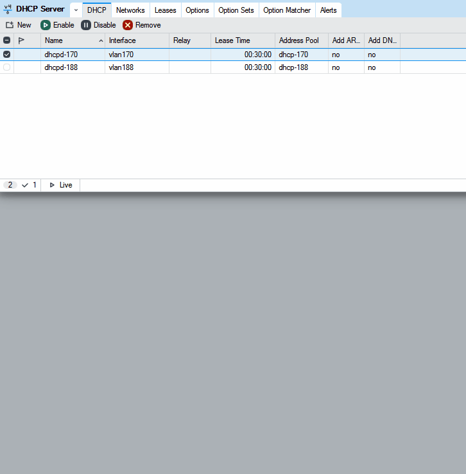The width and height of the screenshot is (466, 474).
Task: Select the Alerts tab
Action: point(328,10)
